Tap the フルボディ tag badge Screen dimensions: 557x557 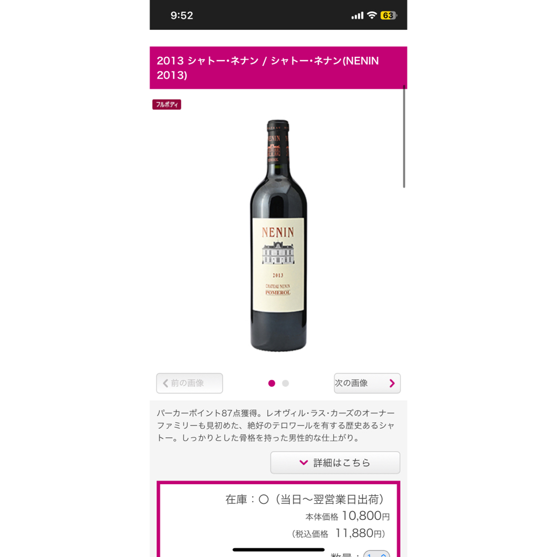point(167,104)
